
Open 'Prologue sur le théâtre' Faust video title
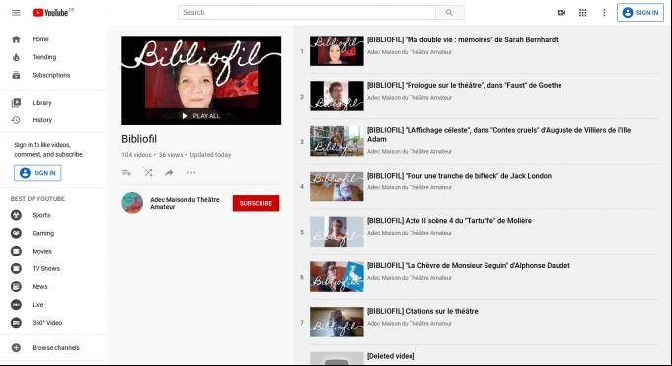pyautogui.click(x=464, y=85)
